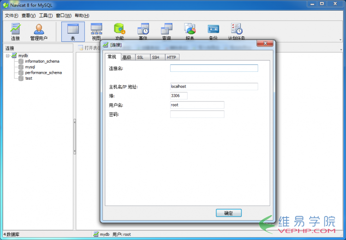Select performance_schema in the tree
346x240 pixels.
click(x=43, y=73)
